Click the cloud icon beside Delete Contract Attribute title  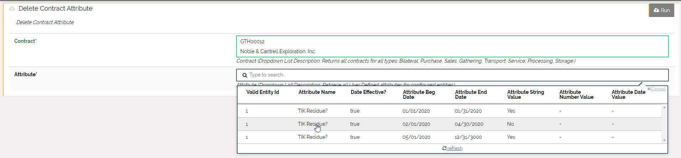12,9
